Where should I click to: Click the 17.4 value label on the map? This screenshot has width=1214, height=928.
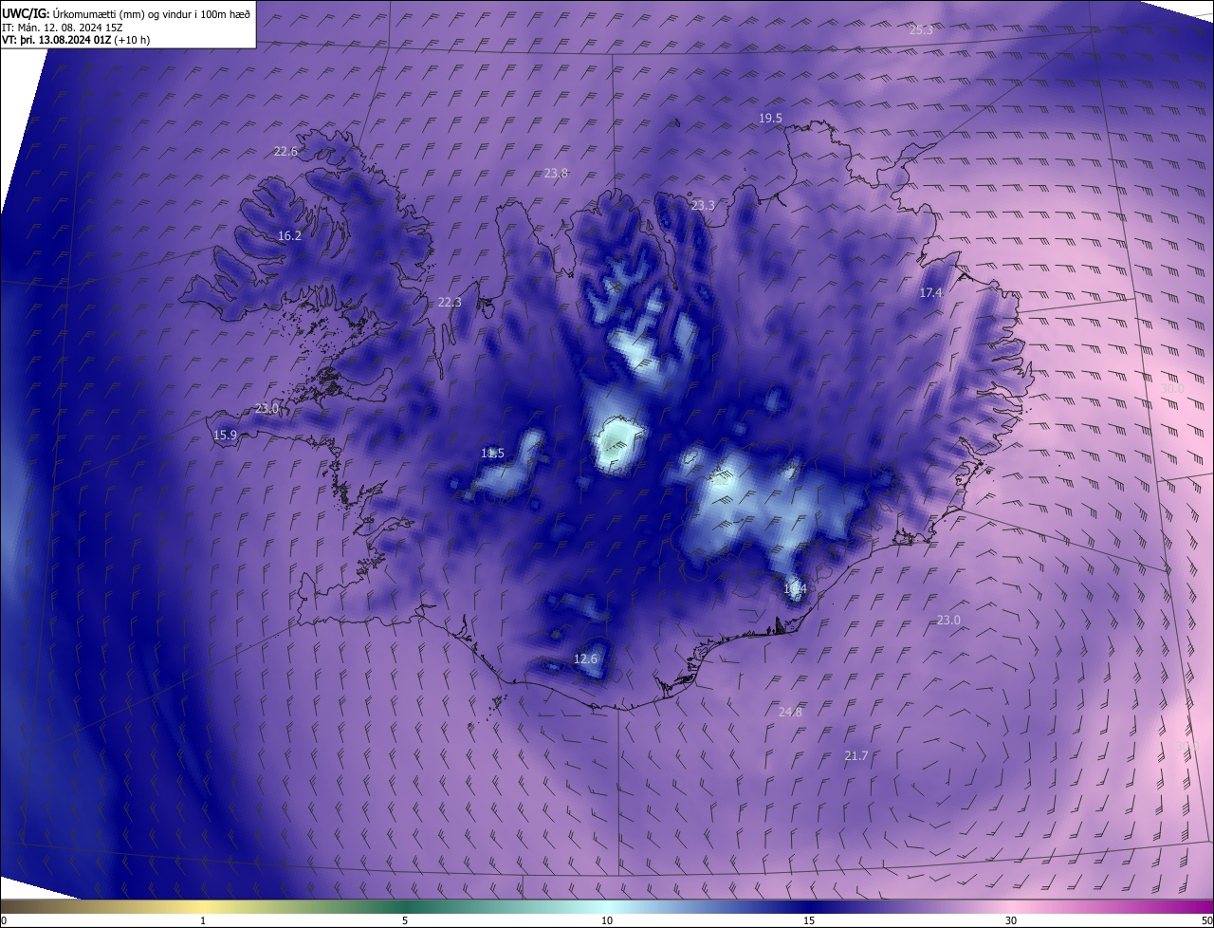pos(931,293)
